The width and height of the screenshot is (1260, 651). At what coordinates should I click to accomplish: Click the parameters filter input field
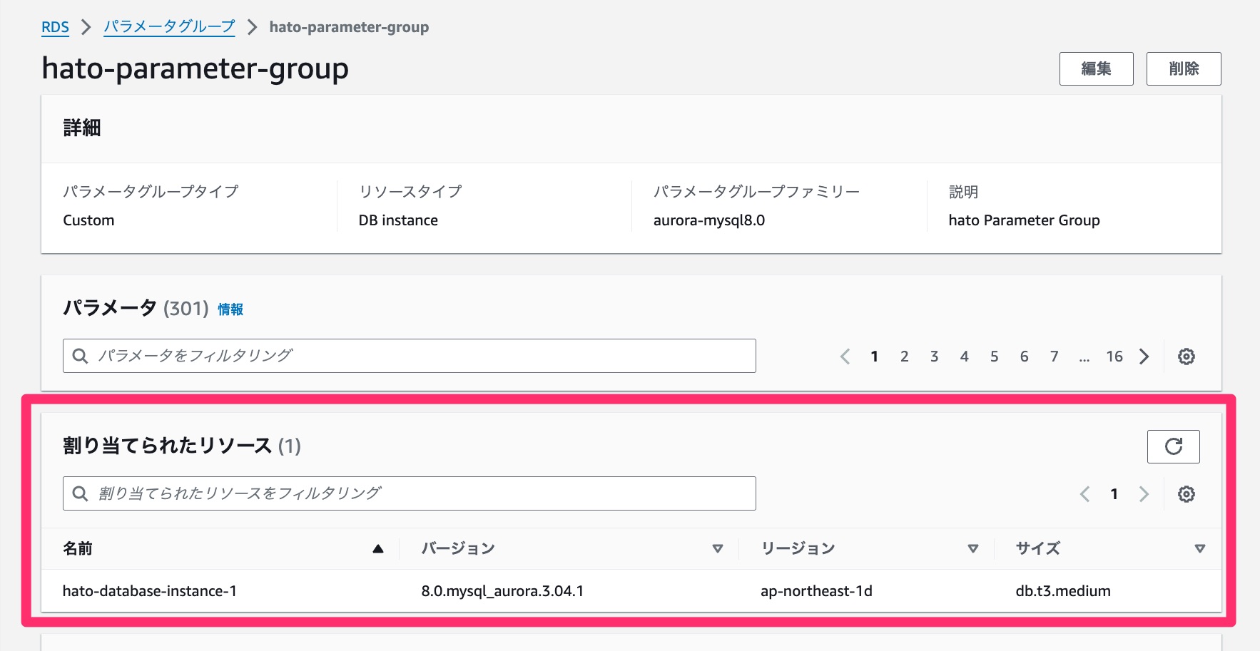point(357,355)
